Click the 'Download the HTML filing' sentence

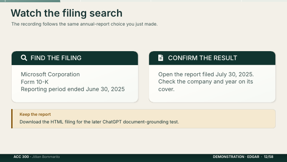99,122
